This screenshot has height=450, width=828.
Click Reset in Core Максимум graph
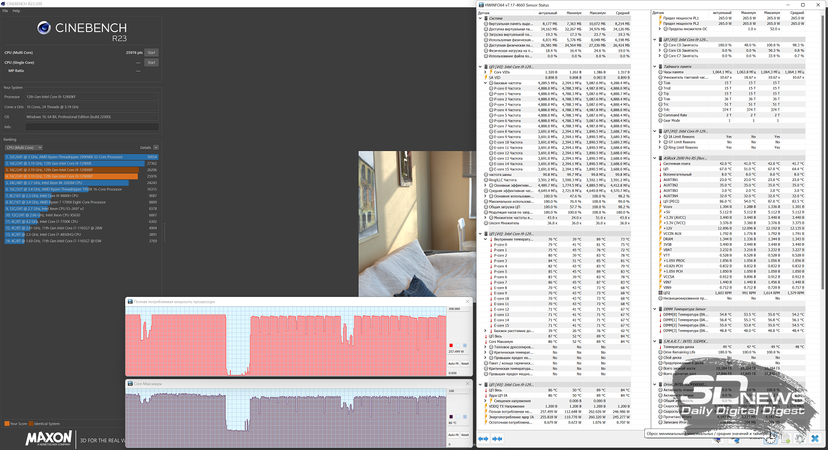click(465, 435)
